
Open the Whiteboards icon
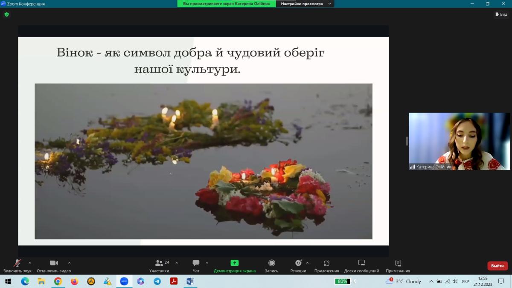coord(361,263)
